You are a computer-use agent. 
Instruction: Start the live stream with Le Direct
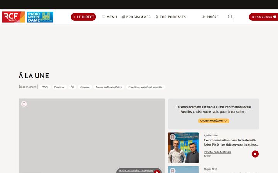[x=83, y=17]
